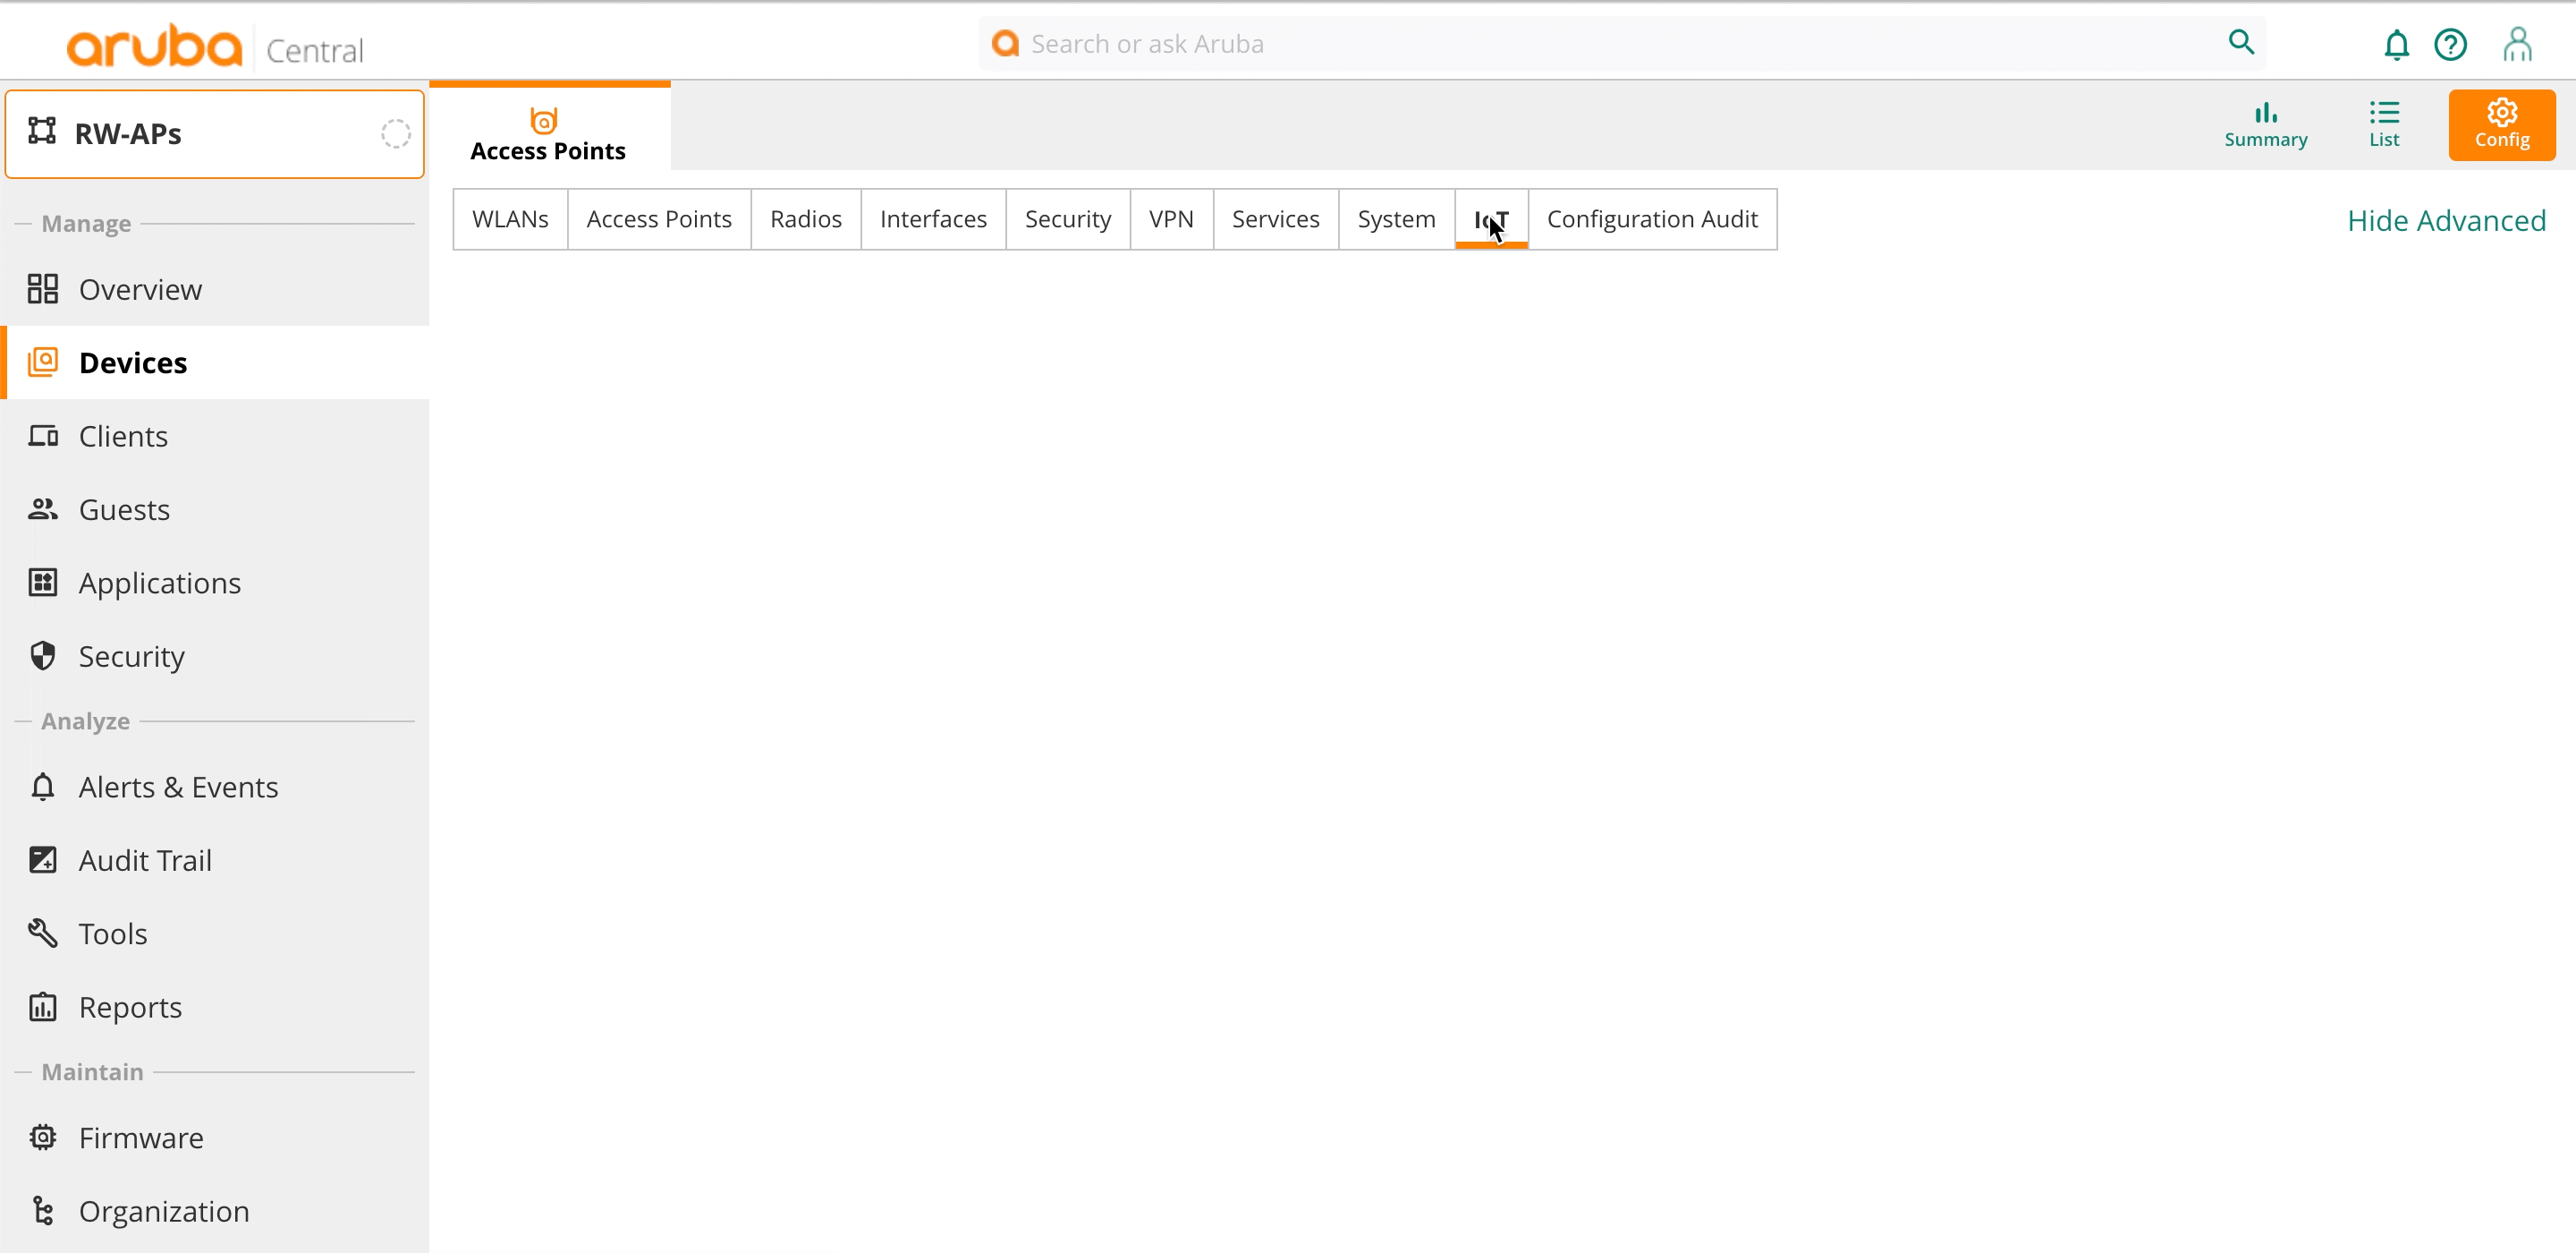Click the Reports icon

tap(43, 1006)
